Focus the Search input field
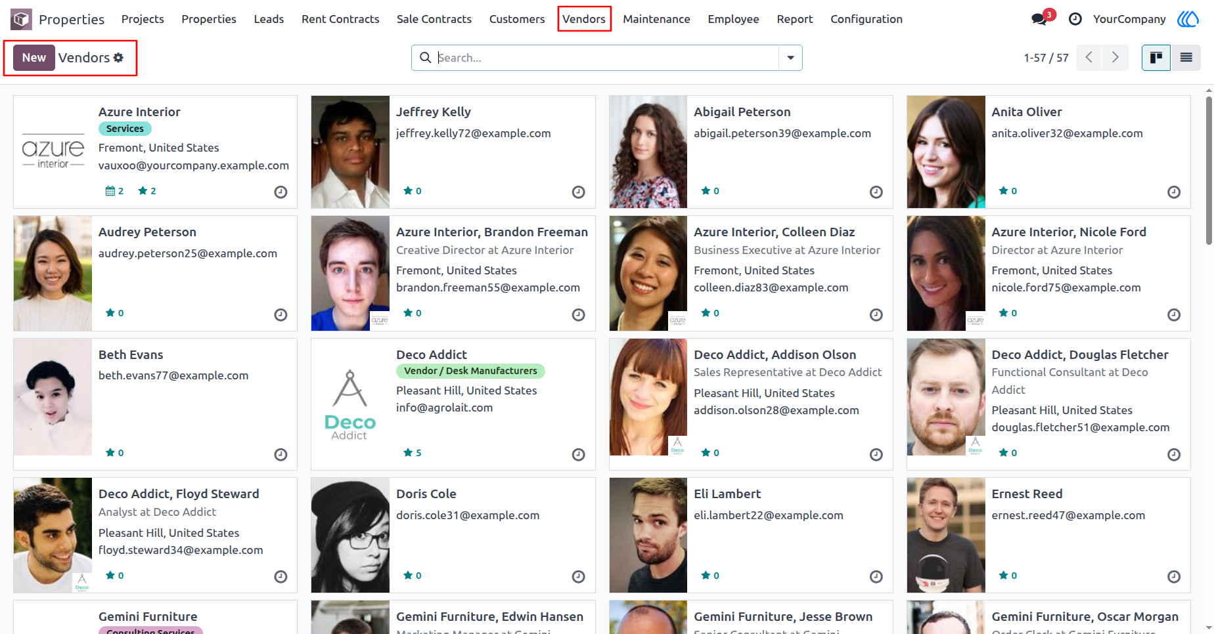Screen dimensions: 1214x634 (606, 58)
